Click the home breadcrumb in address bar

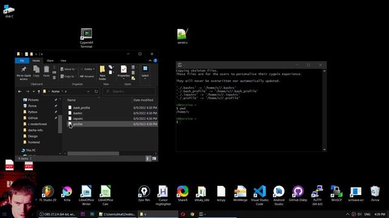pos(55,91)
